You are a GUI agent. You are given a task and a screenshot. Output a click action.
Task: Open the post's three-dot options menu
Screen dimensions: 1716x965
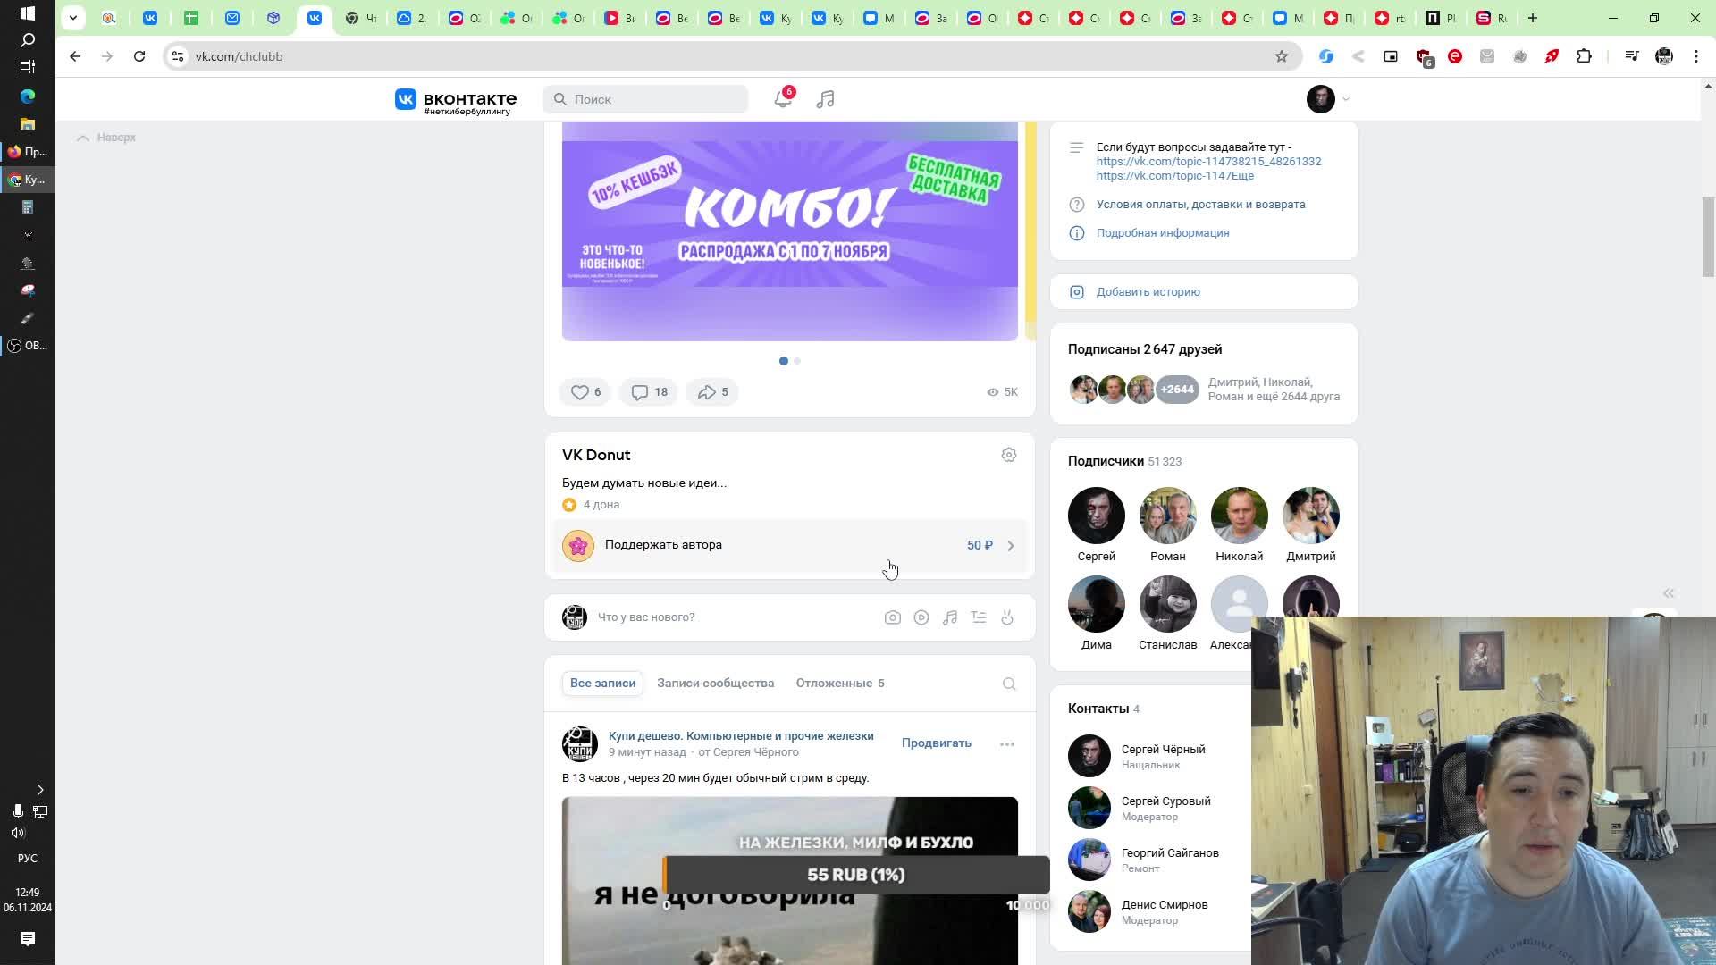(x=1006, y=744)
